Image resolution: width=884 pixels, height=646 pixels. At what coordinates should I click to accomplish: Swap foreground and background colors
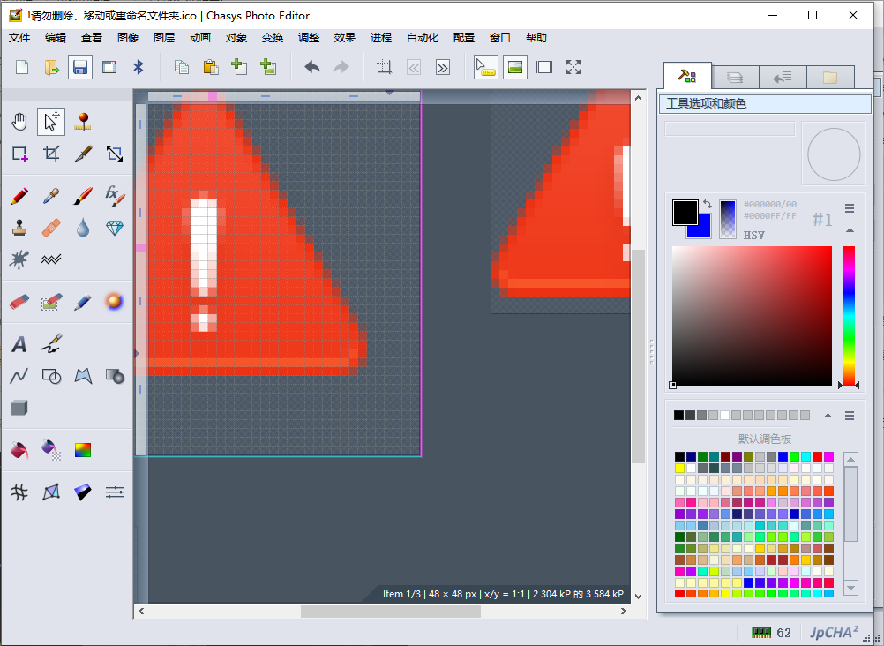[x=706, y=206]
